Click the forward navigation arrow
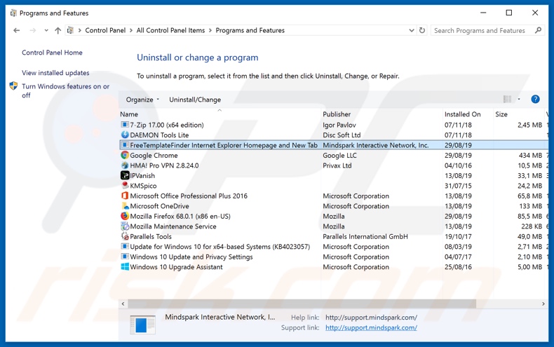Viewport: 554px width, 347px height. (x=33, y=30)
